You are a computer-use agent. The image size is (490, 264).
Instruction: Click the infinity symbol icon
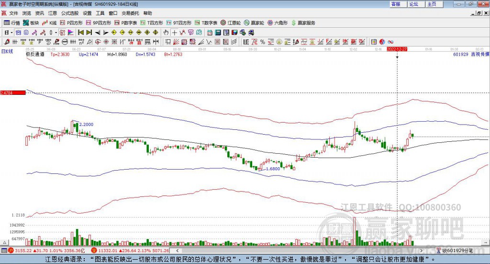390,42
